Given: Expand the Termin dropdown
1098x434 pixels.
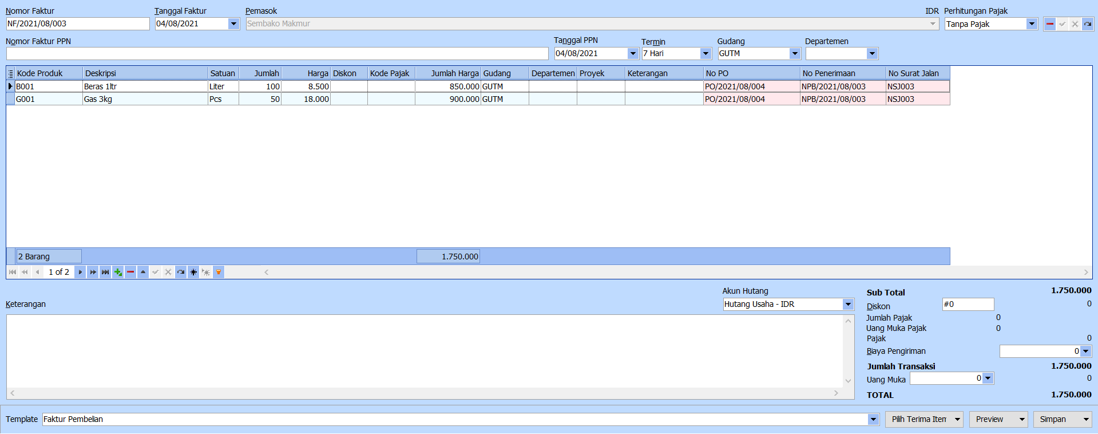Looking at the screenshot, I should 705,53.
